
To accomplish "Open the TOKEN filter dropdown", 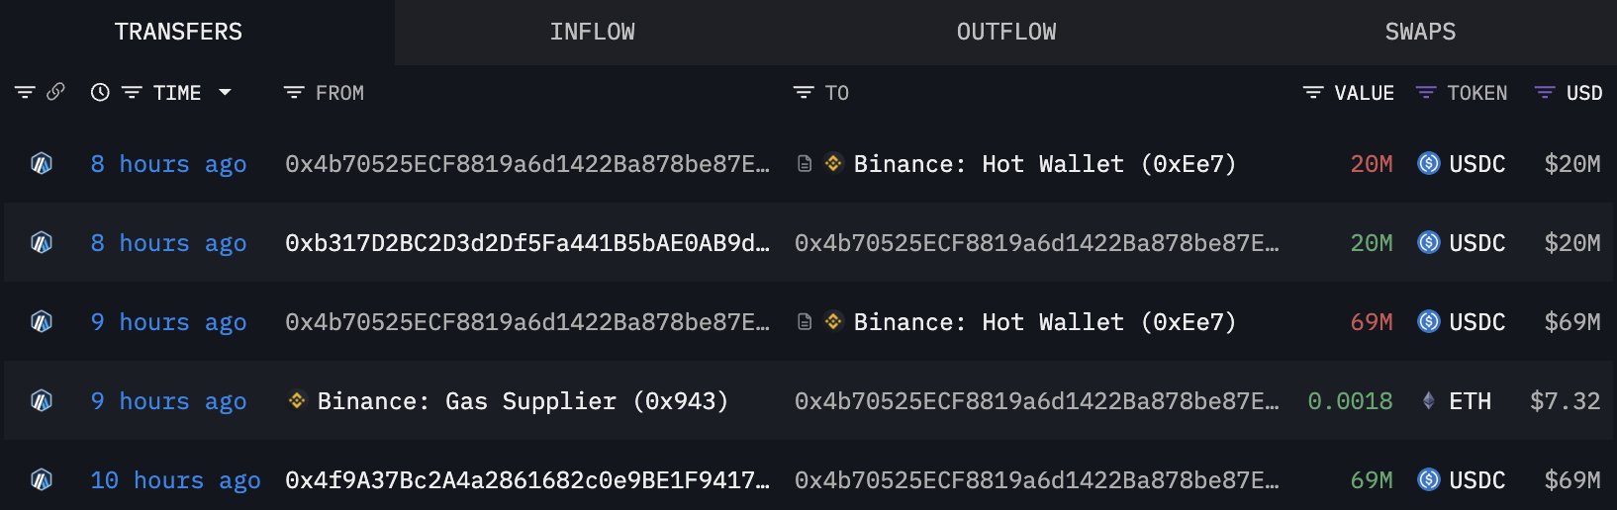I will [1426, 93].
